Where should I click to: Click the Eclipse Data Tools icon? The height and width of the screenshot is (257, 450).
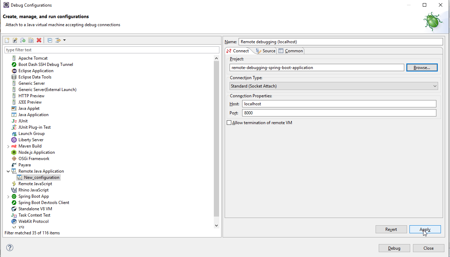pos(14,77)
